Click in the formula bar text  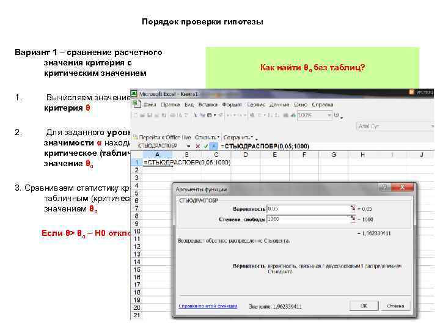pos(265,146)
